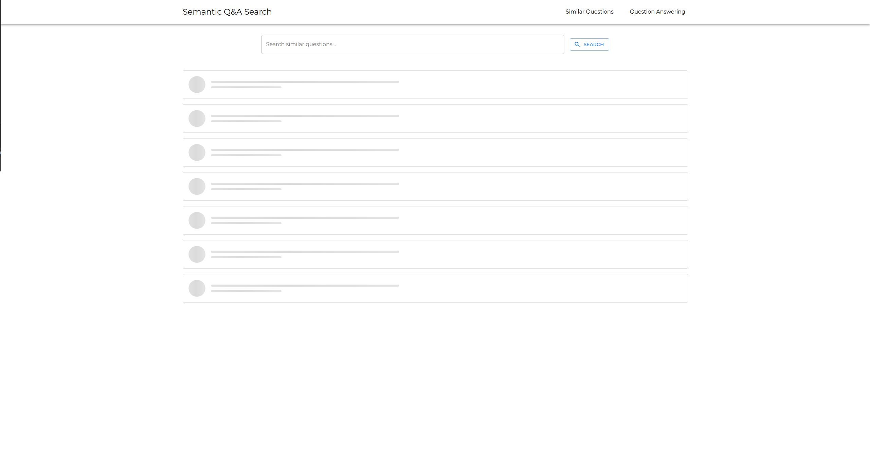870x453 pixels.
Task: Click the SEARCH button label
Action: pos(593,44)
